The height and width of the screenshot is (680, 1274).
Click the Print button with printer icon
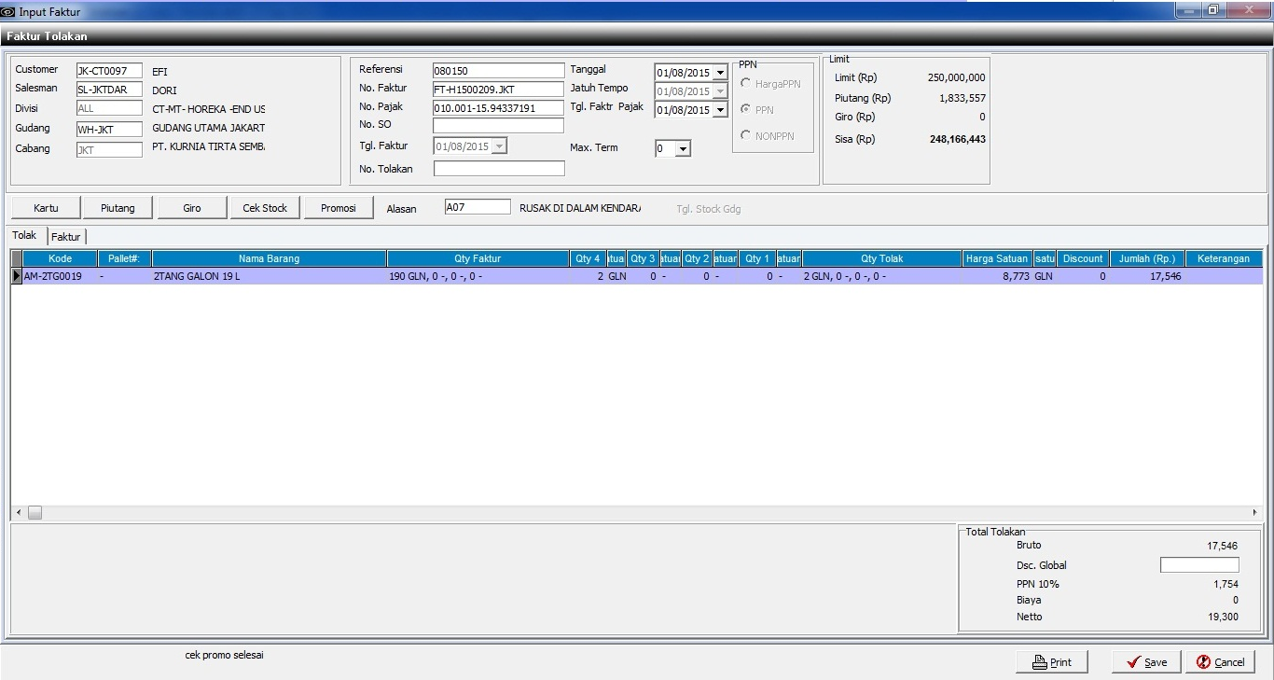click(1051, 662)
